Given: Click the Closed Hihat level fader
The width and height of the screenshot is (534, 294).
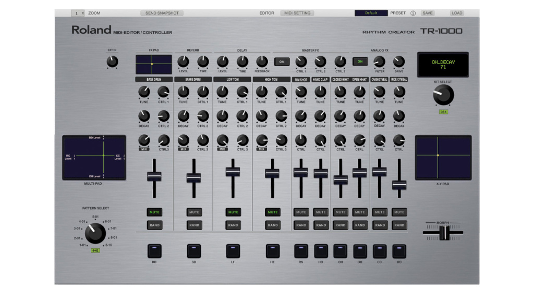Looking at the screenshot, I should click(340, 180).
